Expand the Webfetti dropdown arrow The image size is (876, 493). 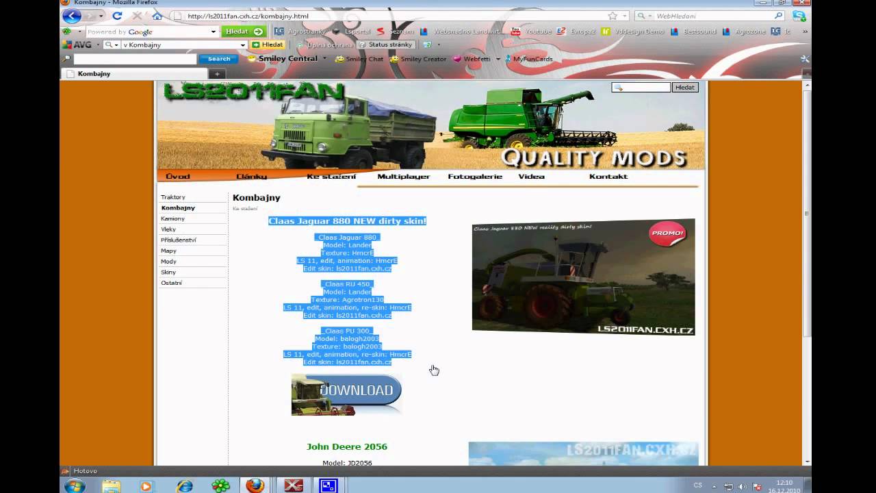(498, 59)
